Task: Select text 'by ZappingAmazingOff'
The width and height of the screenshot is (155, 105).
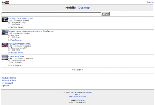Action: pyautogui.click(x=17, y=48)
